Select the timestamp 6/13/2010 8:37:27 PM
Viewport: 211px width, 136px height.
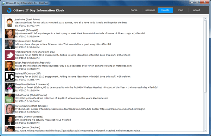(x=27, y=26)
